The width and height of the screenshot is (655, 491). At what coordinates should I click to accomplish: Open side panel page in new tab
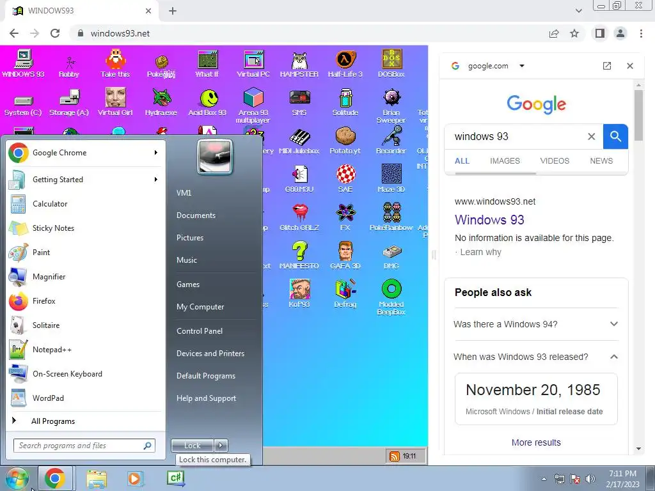pos(607,66)
